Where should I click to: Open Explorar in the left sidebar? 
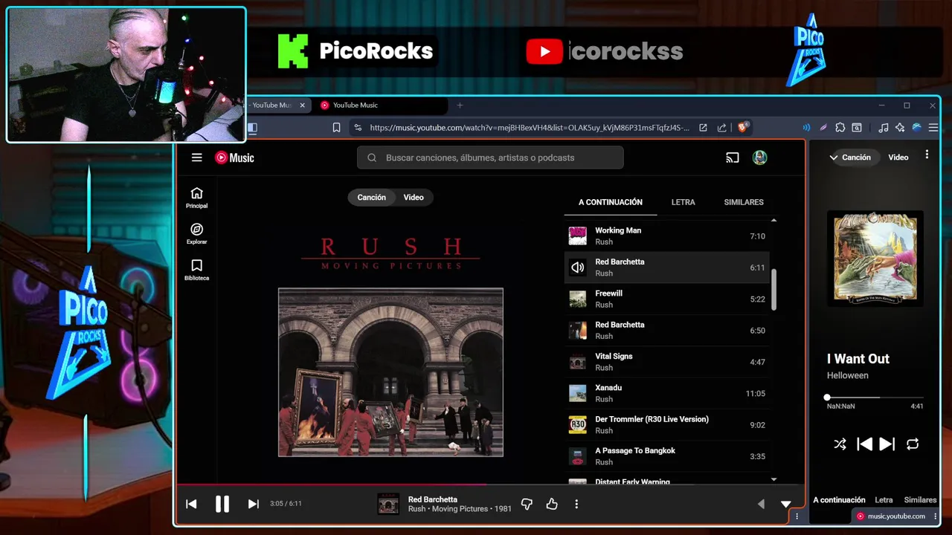196,233
